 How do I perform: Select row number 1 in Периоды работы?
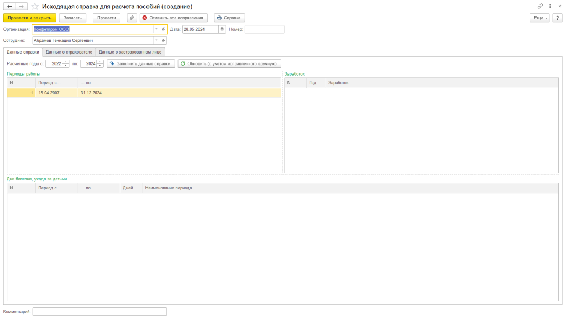pyautogui.click(x=22, y=93)
